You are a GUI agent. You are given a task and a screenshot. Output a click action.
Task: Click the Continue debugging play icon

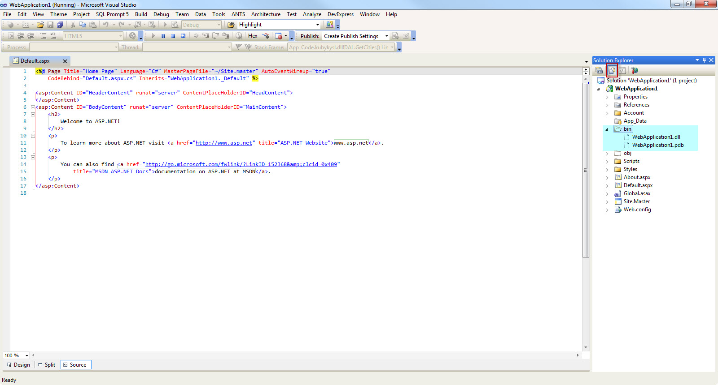coord(153,36)
